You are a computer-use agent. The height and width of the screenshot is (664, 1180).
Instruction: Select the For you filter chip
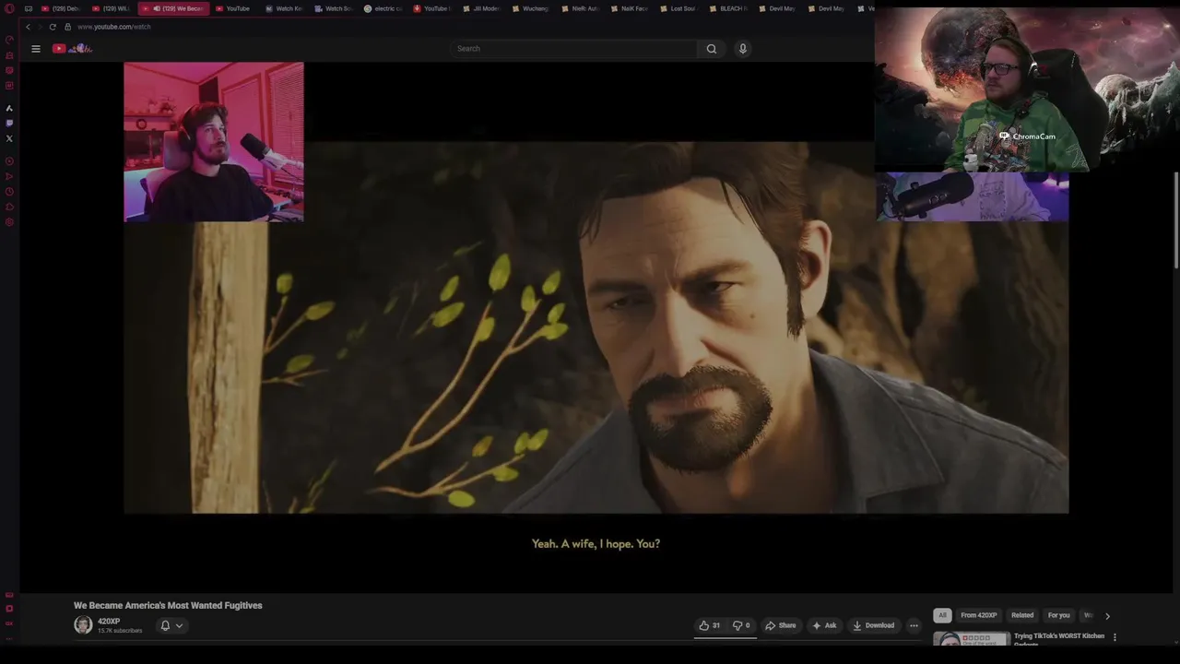coord(1059,615)
